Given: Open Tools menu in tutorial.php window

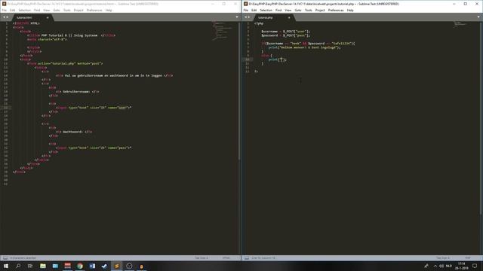Looking at the screenshot, I should [309, 10].
